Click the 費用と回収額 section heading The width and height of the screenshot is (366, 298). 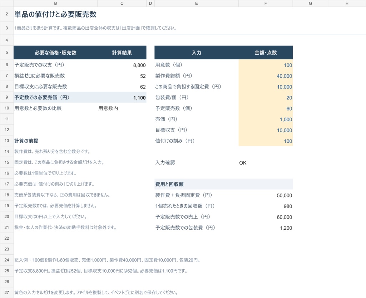point(169,184)
